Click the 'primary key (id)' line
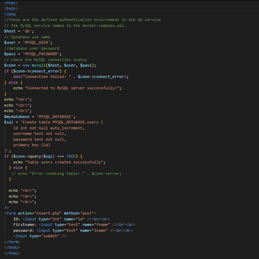The height and width of the screenshot is (259, 259). click(32, 145)
